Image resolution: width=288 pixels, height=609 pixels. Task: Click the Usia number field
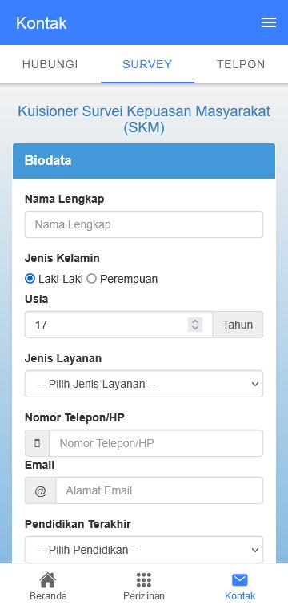pos(118,325)
